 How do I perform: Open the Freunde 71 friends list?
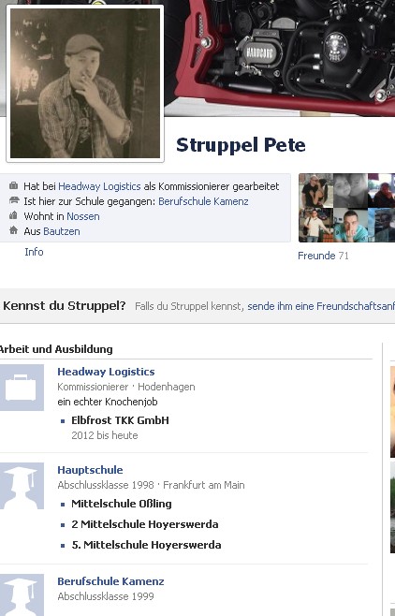pyautogui.click(x=323, y=256)
